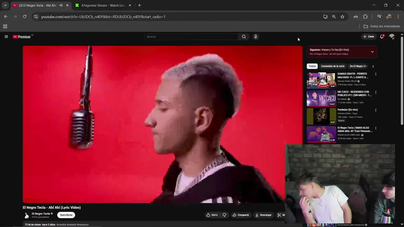Image resolution: width=404 pixels, height=227 pixels.
Task: Click the Crear create button
Action: pyautogui.click(x=369, y=37)
